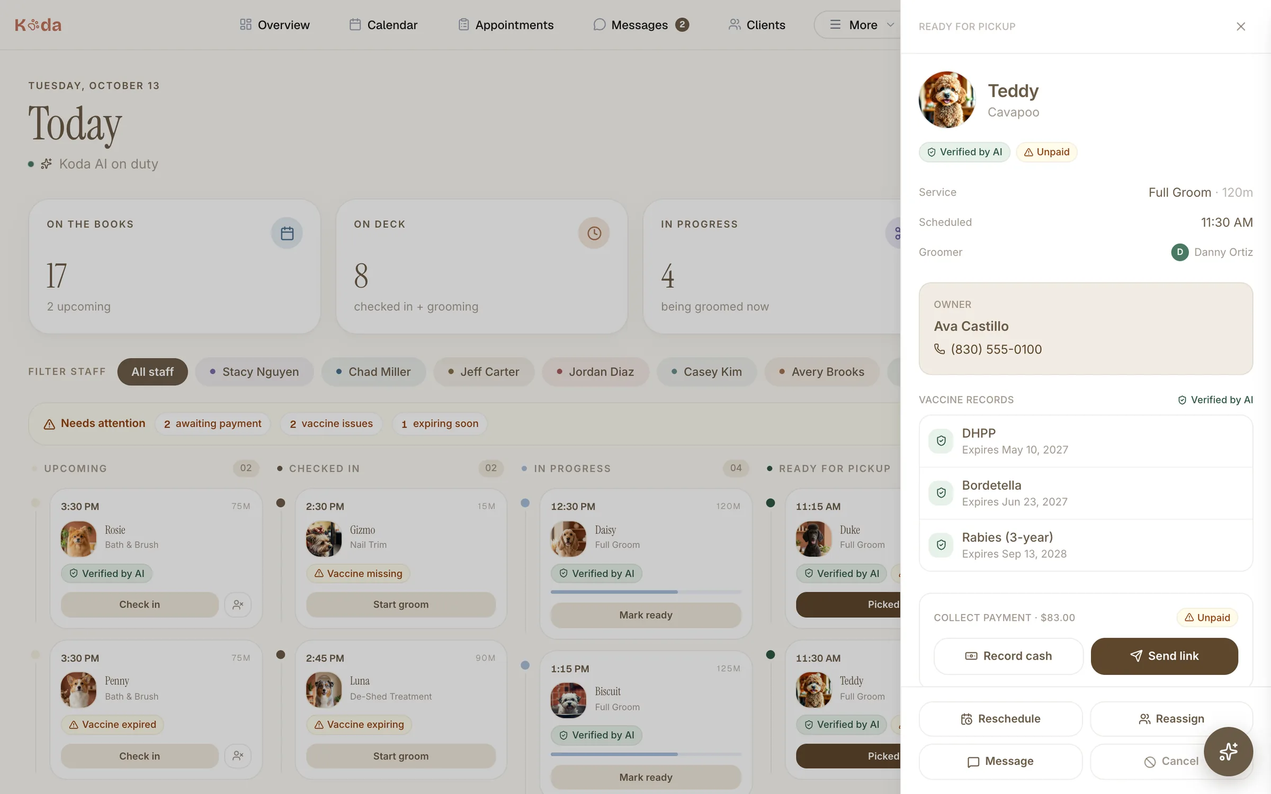The width and height of the screenshot is (1271, 794).
Task: Reschedule Teddy's appointment
Action: coord(1000,719)
